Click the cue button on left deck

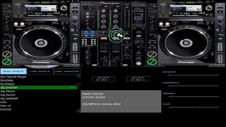click(x=7, y=54)
